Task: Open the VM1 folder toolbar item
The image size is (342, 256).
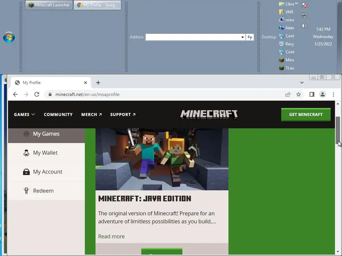Action: click(286, 12)
